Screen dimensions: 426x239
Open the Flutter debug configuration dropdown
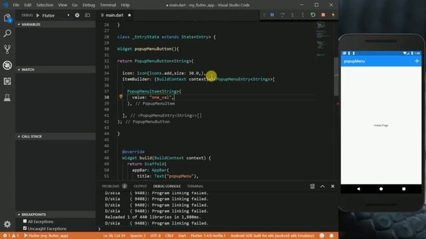coord(56,15)
